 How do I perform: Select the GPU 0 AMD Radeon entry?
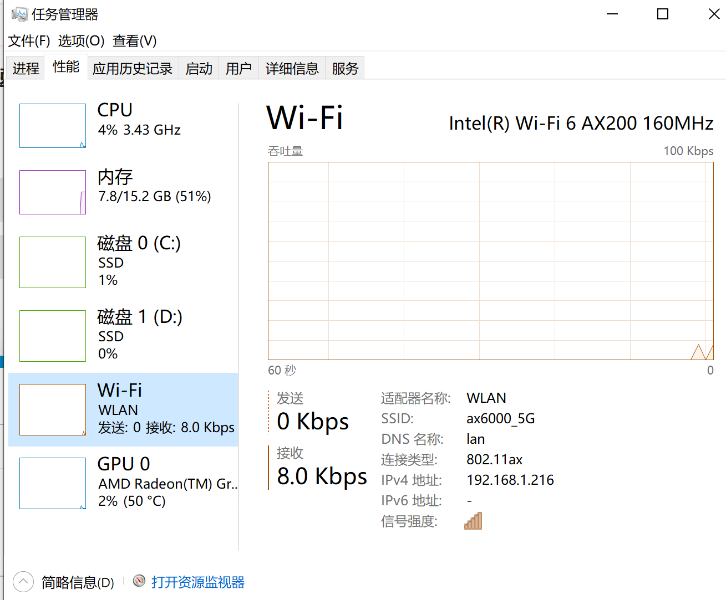[x=123, y=483]
